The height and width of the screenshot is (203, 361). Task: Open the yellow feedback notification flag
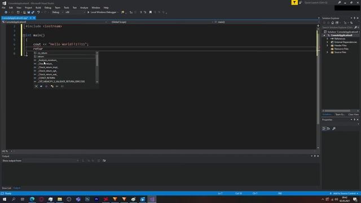tap(294, 2)
